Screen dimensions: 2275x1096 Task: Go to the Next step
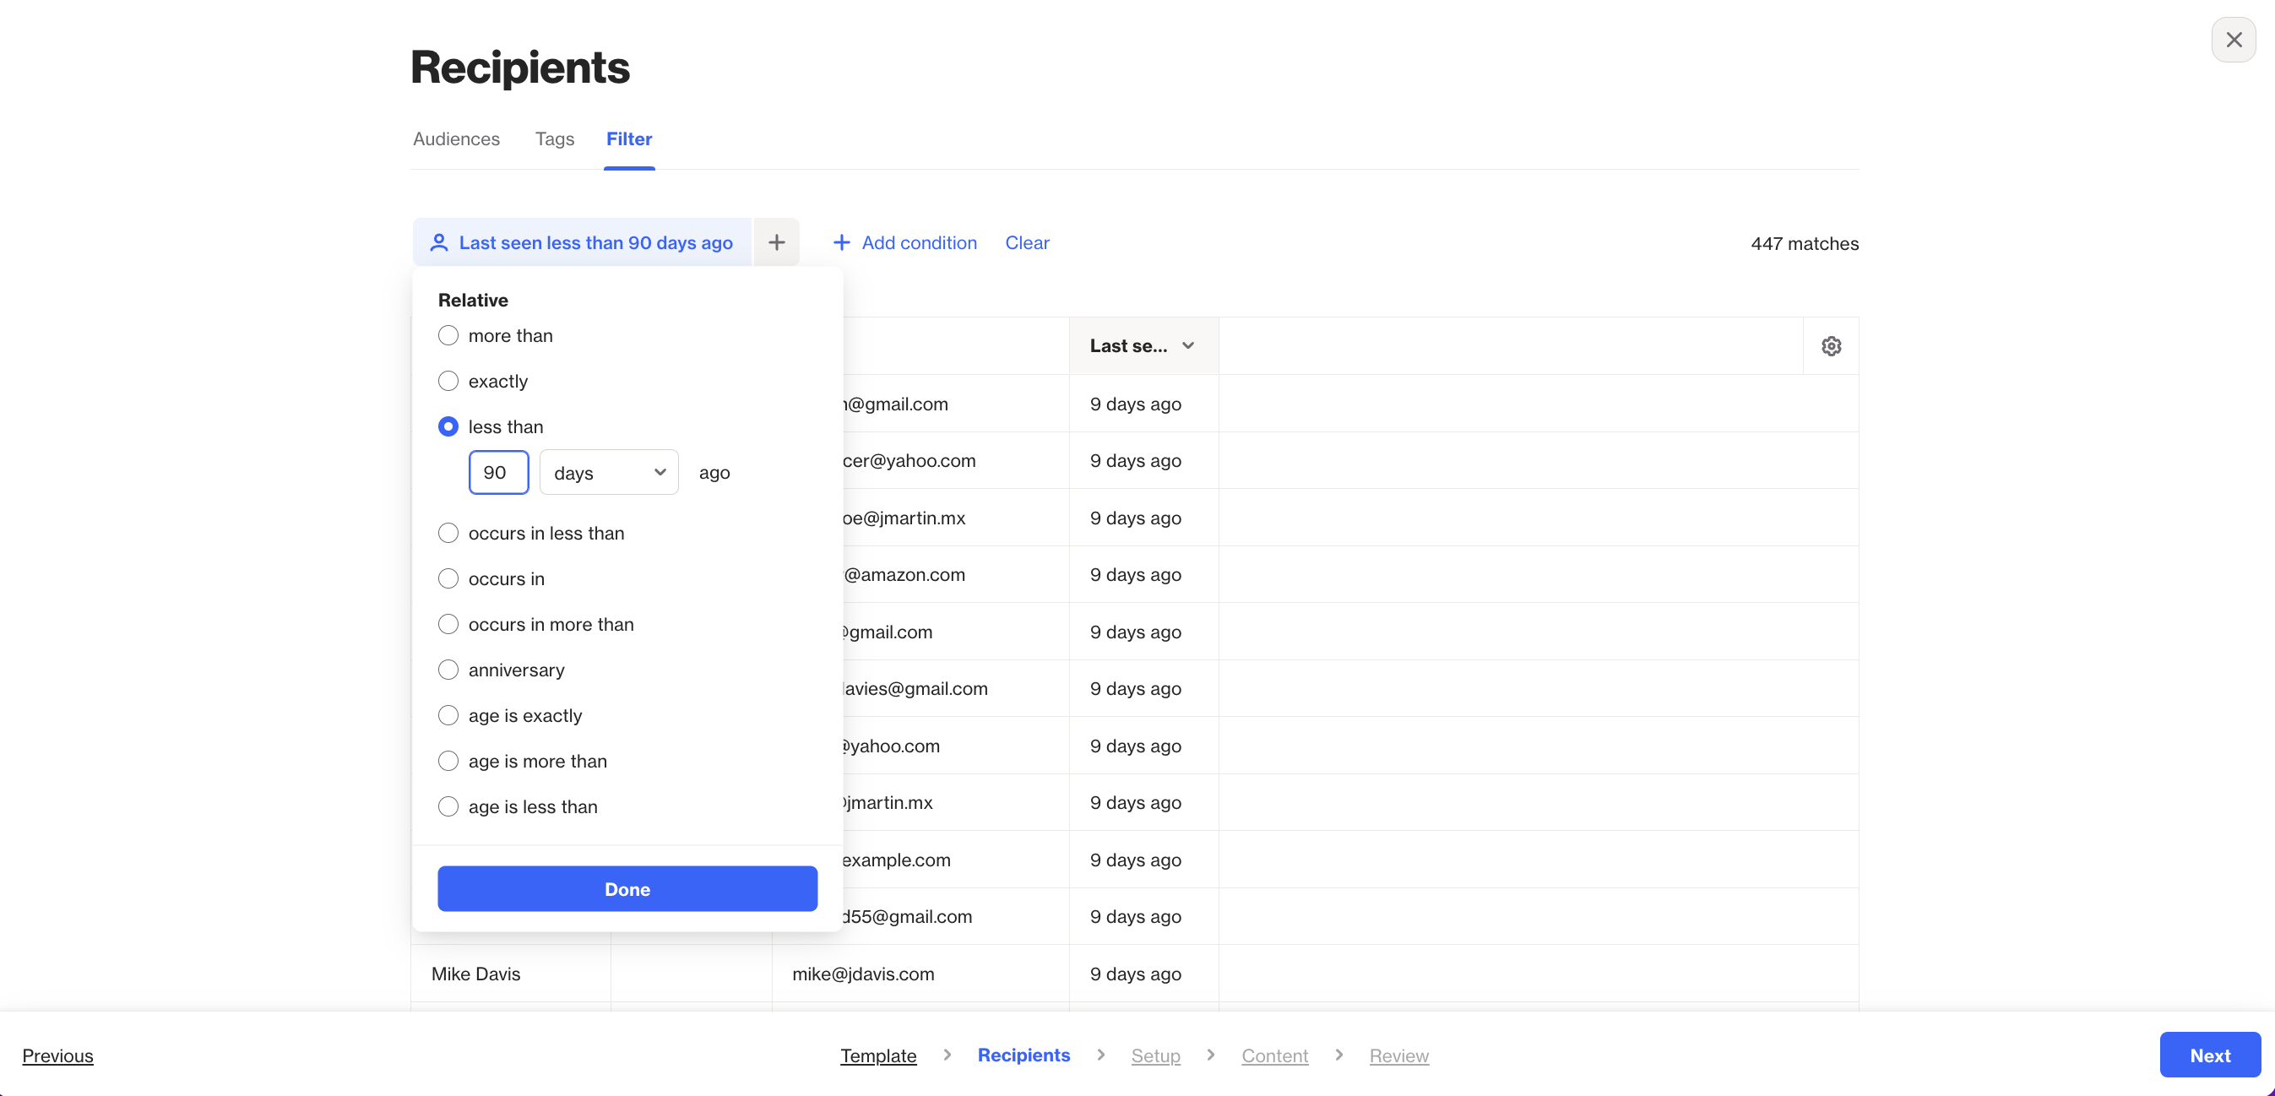[2209, 1055]
